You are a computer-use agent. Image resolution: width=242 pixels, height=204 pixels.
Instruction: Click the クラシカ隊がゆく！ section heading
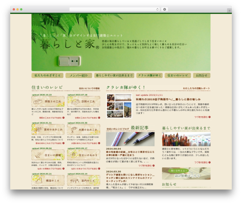[126, 88]
